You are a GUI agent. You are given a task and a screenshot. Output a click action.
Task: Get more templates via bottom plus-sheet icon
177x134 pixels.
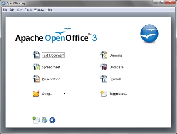[x=36, y=120]
